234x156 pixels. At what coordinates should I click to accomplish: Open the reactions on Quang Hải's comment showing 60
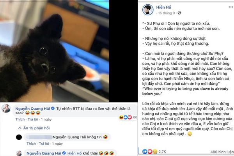pyautogui.click(x=128, y=117)
